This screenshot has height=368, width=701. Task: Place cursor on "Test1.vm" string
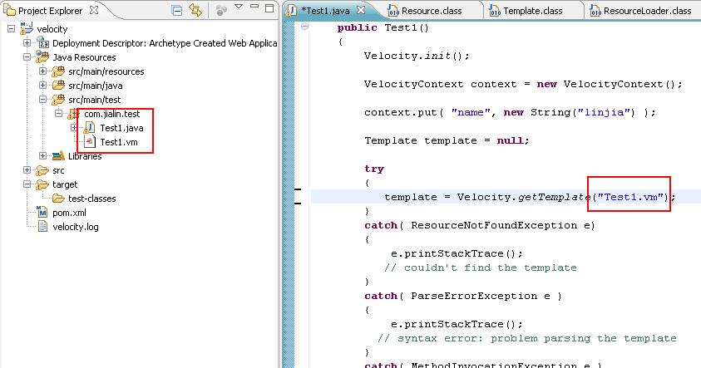[x=630, y=197]
